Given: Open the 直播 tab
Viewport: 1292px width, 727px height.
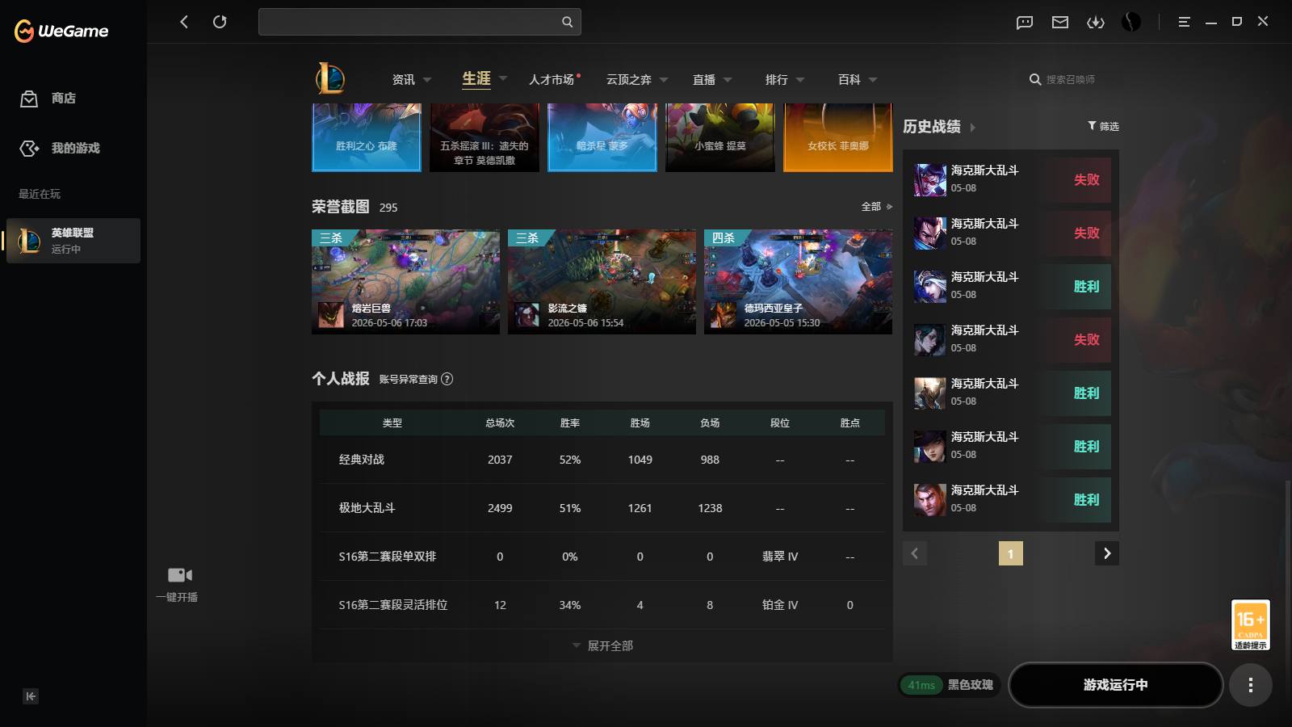Looking at the screenshot, I should [704, 79].
